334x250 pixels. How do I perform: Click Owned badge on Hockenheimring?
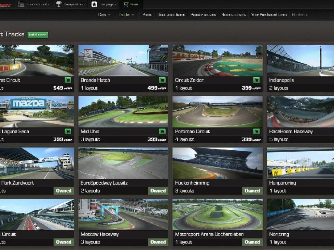point(252,191)
